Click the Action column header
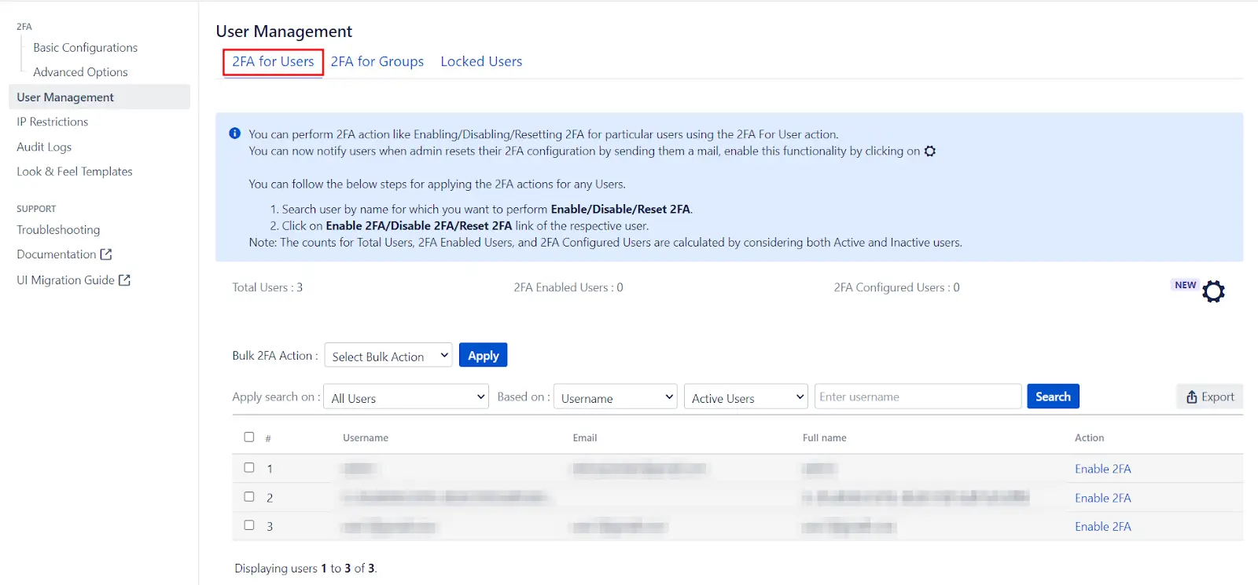 tap(1089, 437)
